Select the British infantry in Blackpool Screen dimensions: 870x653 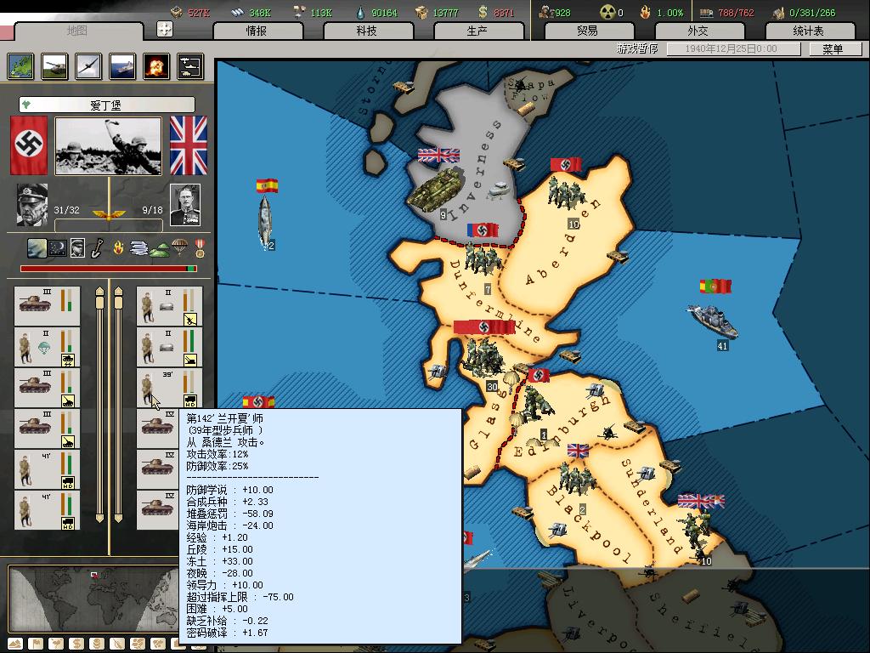point(576,479)
